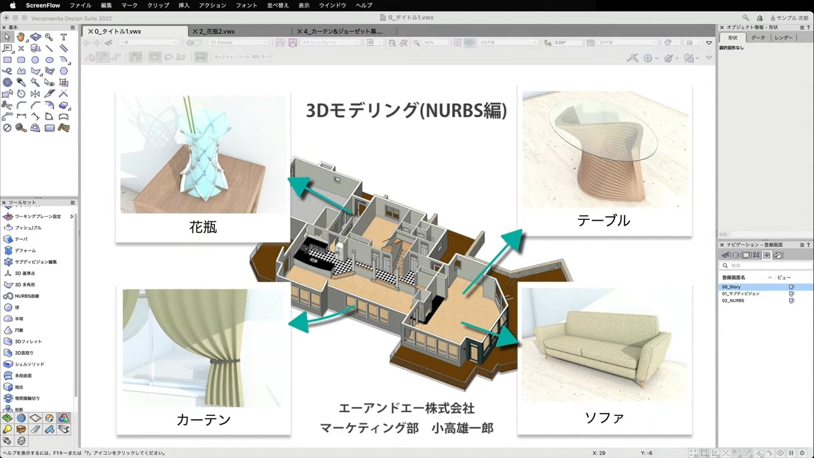Image resolution: width=814 pixels, height=458 pixels.
Task: Select the Spiral tool
Action: pyautogui.click(x=7, y=82)
